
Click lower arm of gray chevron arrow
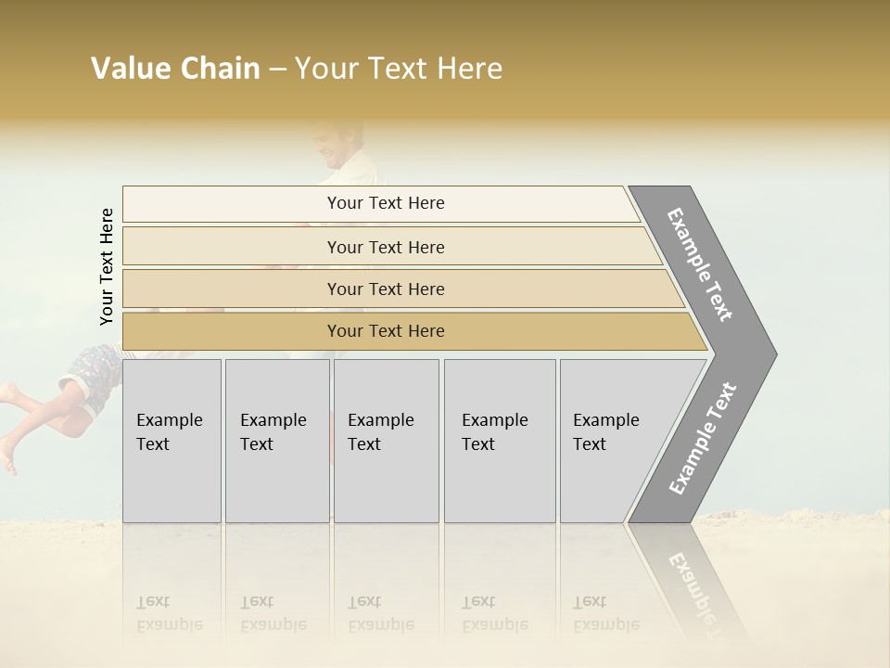tap(701, 440)
